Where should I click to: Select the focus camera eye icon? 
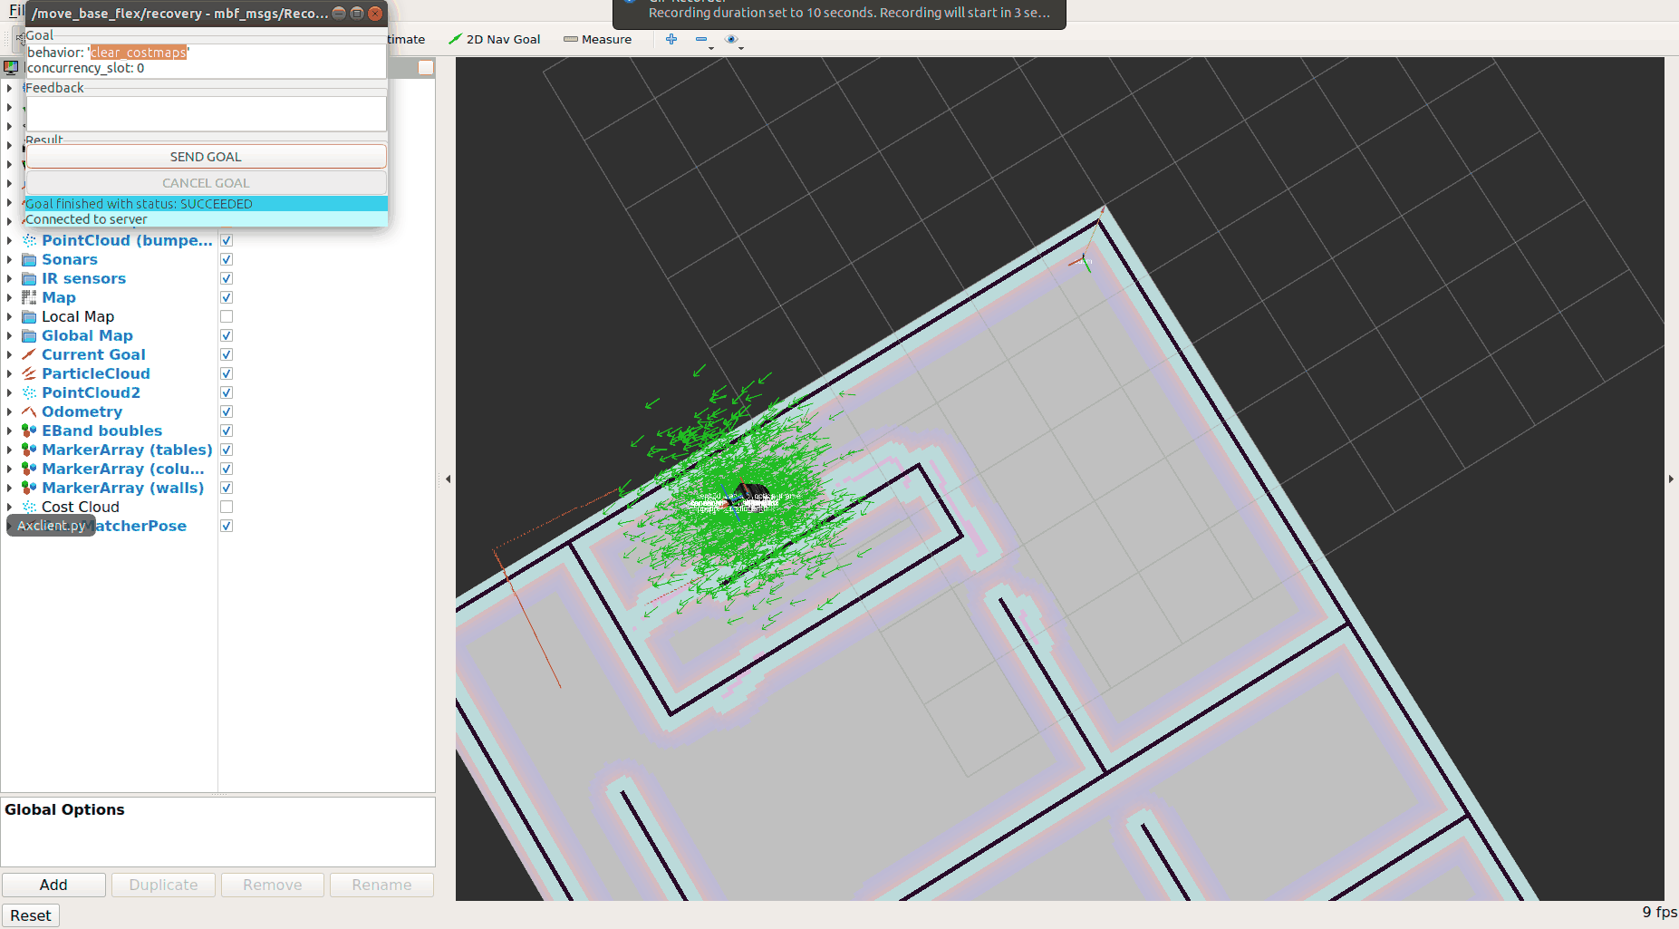(x=730, y=40)
